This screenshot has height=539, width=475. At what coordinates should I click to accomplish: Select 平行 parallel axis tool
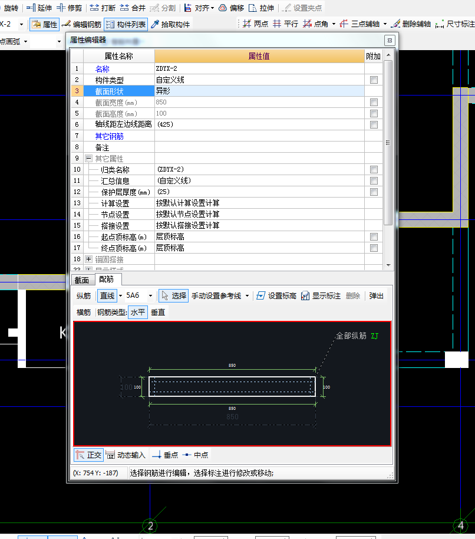tap(285, 24)
